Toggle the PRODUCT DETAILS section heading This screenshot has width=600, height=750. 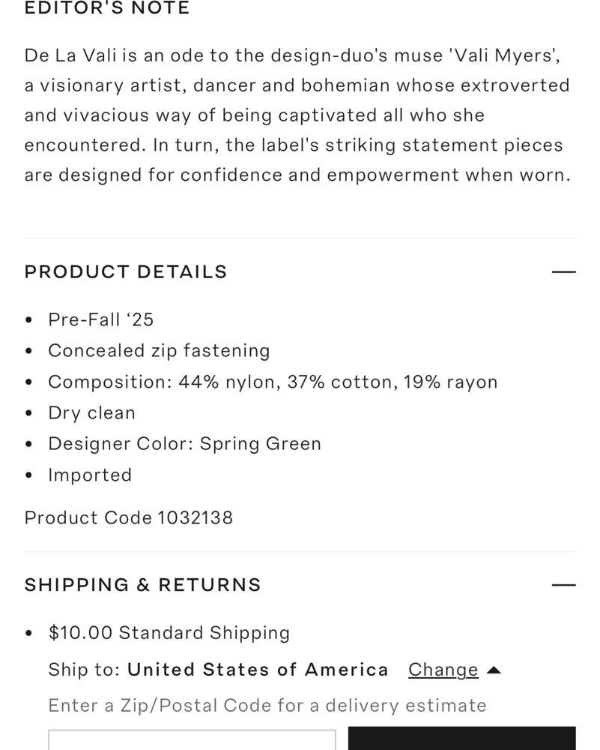tap(126, 271)
